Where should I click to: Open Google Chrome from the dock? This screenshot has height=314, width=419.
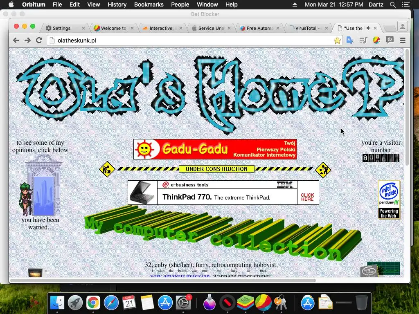[93, 303]
